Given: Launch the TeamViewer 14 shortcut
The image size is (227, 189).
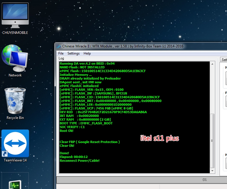Looking at the screenshot, I should click(15, 146).
